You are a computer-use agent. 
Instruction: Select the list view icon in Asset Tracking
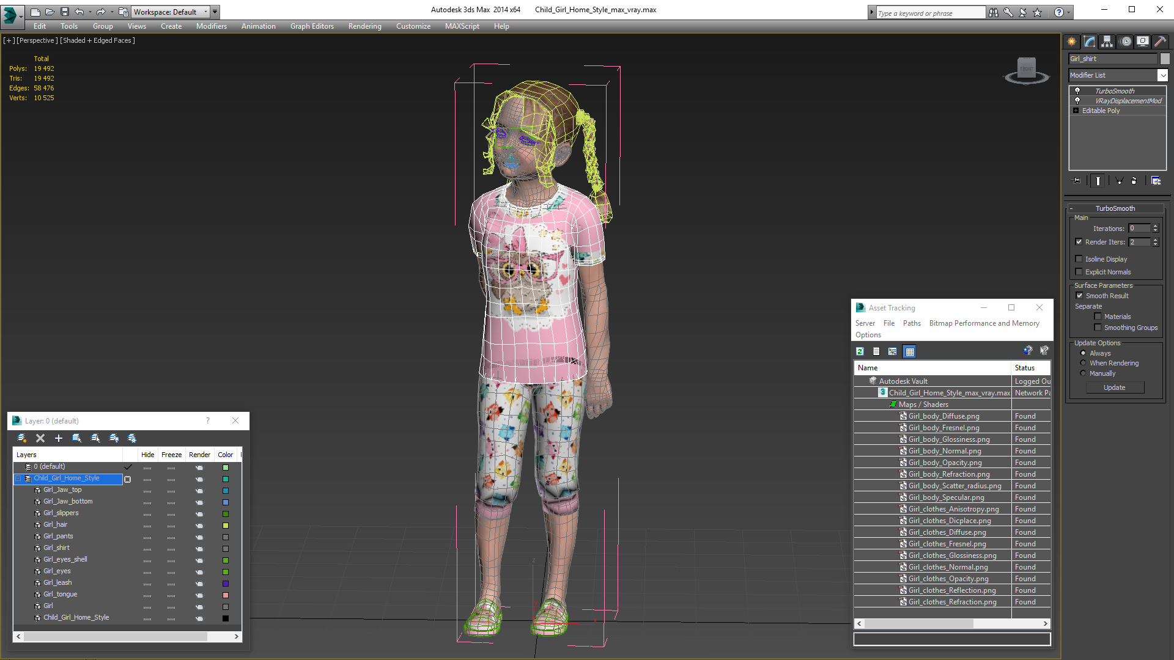[876, 351]
